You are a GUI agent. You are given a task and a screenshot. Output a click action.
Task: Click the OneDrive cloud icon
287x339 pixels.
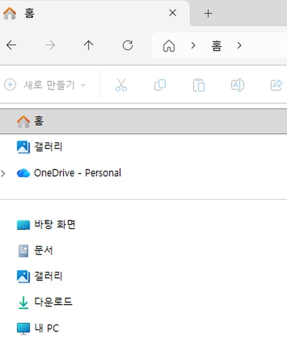coord(23,173)
